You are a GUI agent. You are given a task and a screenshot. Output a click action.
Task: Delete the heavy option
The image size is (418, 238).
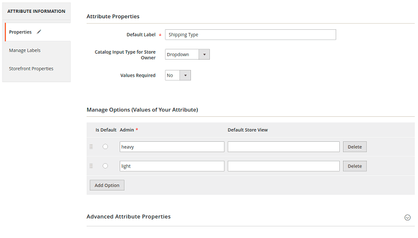coord(355,147)
